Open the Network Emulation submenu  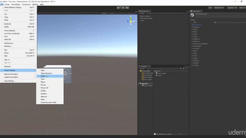(18, 74)
